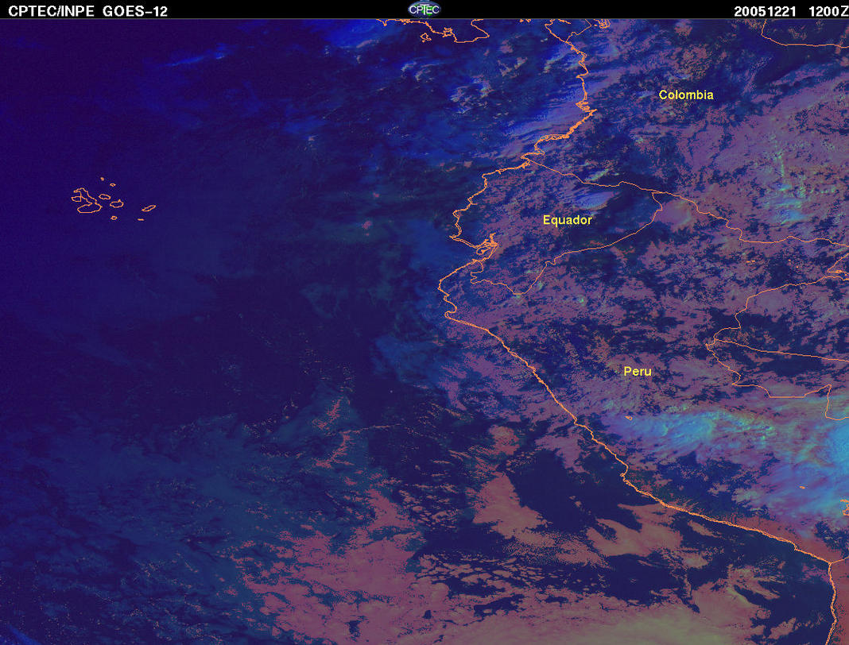Click the date stamp '20051221'
The image size is (849, 645).
765,11
